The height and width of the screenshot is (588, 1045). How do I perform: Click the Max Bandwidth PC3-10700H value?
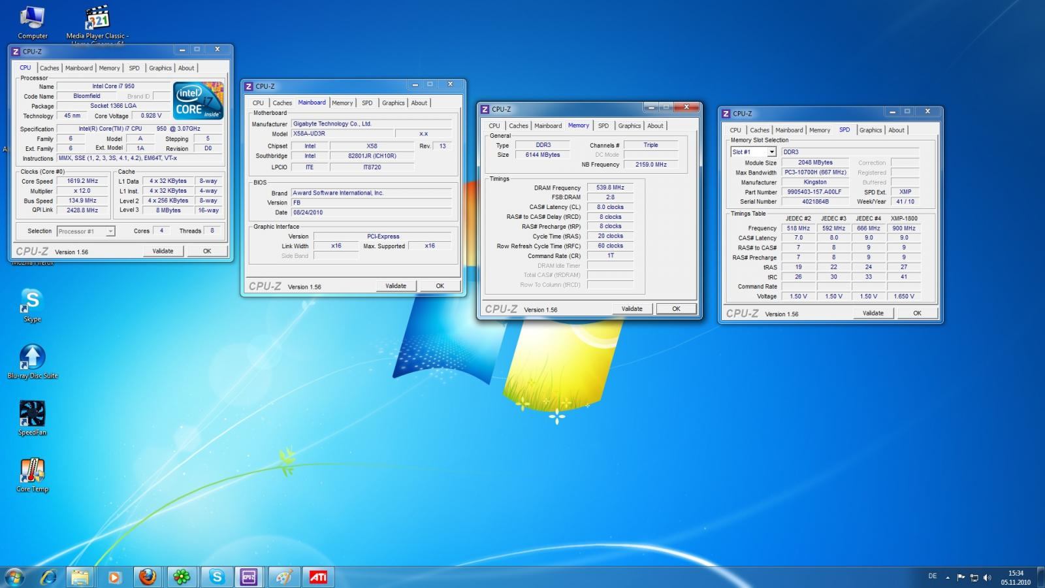tap(814, 172)
